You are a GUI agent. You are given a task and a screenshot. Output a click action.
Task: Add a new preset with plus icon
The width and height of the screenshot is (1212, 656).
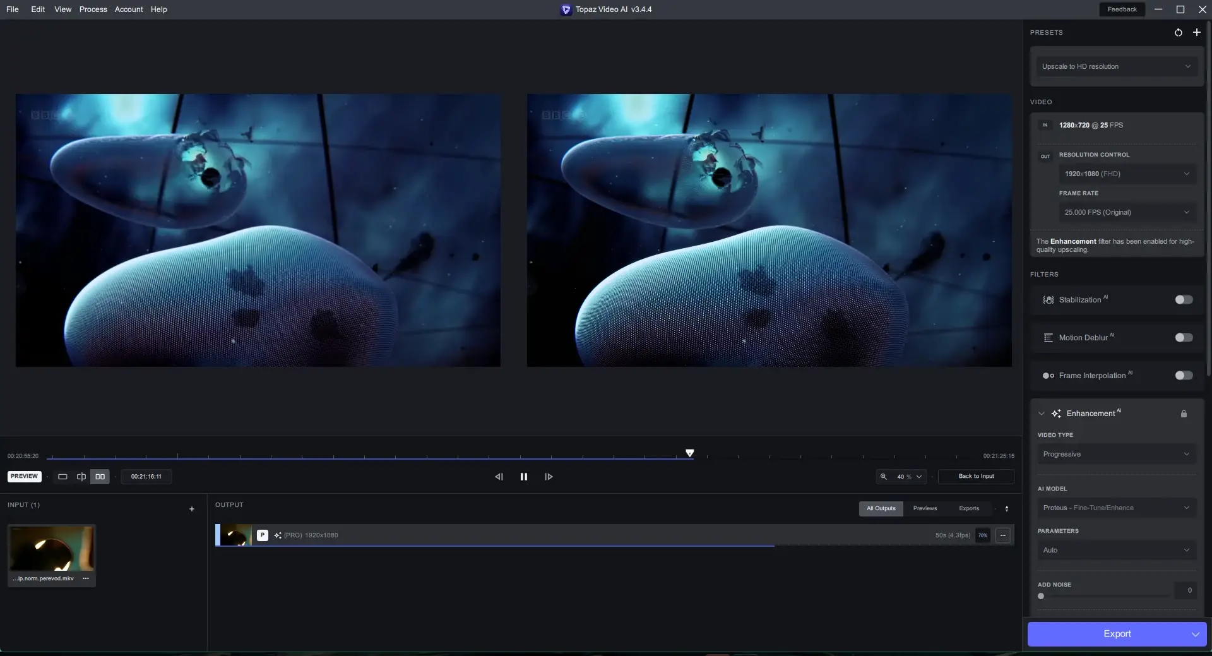[x=1196, y=32]
